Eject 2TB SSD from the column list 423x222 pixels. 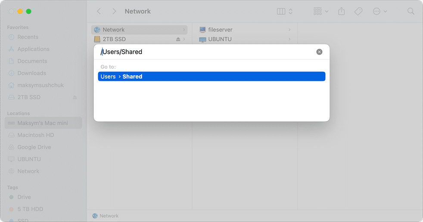[178, 39]
